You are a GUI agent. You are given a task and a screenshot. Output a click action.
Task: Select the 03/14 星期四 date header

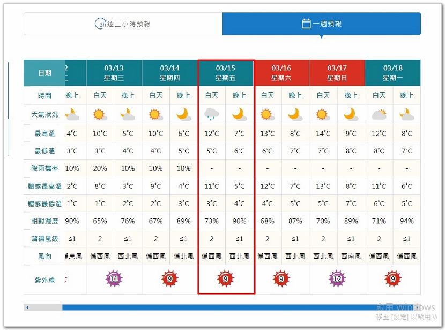(x=170, y=73)
